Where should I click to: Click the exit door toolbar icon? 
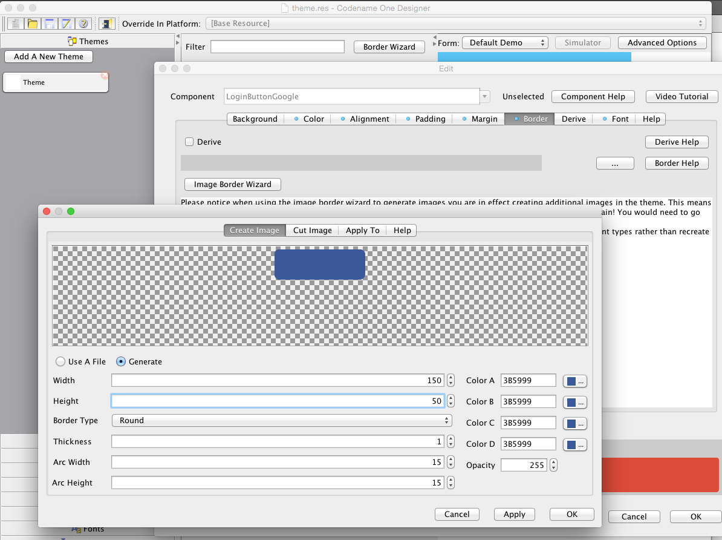(107, 23)
